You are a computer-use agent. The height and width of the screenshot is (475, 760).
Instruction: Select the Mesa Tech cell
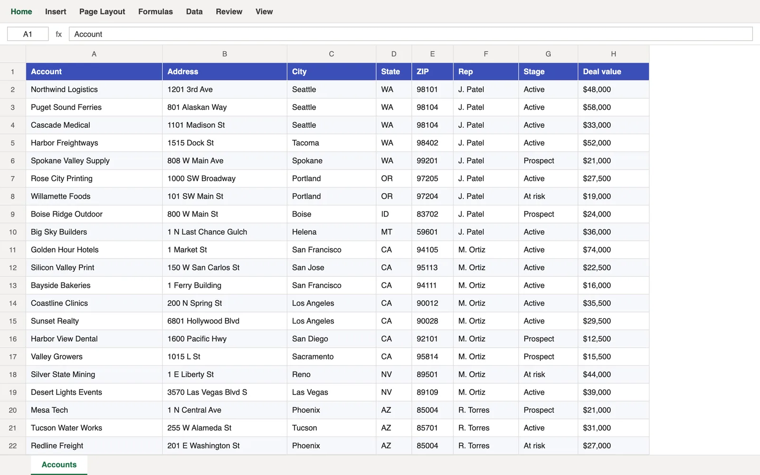[x=94, y=410]
